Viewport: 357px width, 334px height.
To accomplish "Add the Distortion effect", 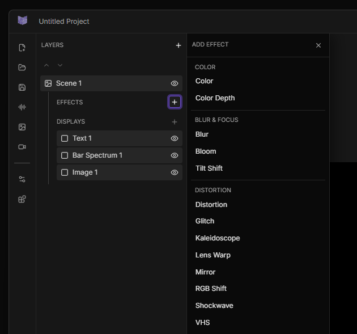I will pyautogui.click(x=211, y=205).
